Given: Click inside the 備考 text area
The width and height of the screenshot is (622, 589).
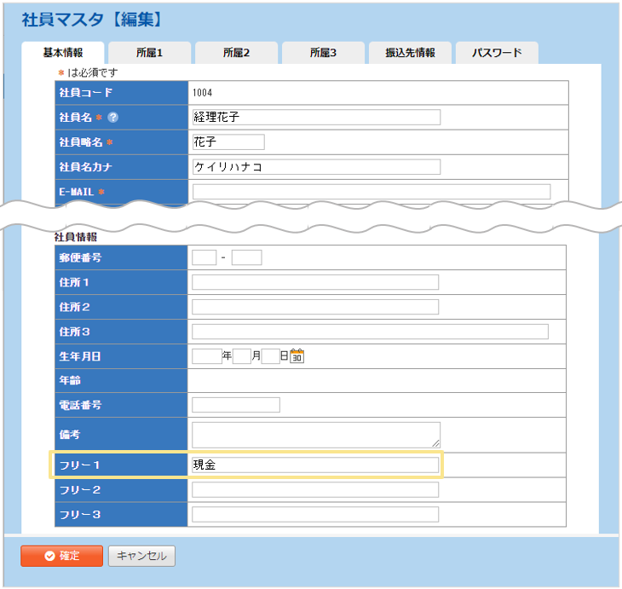Looking at the screenshot, I should pos(315,434).
